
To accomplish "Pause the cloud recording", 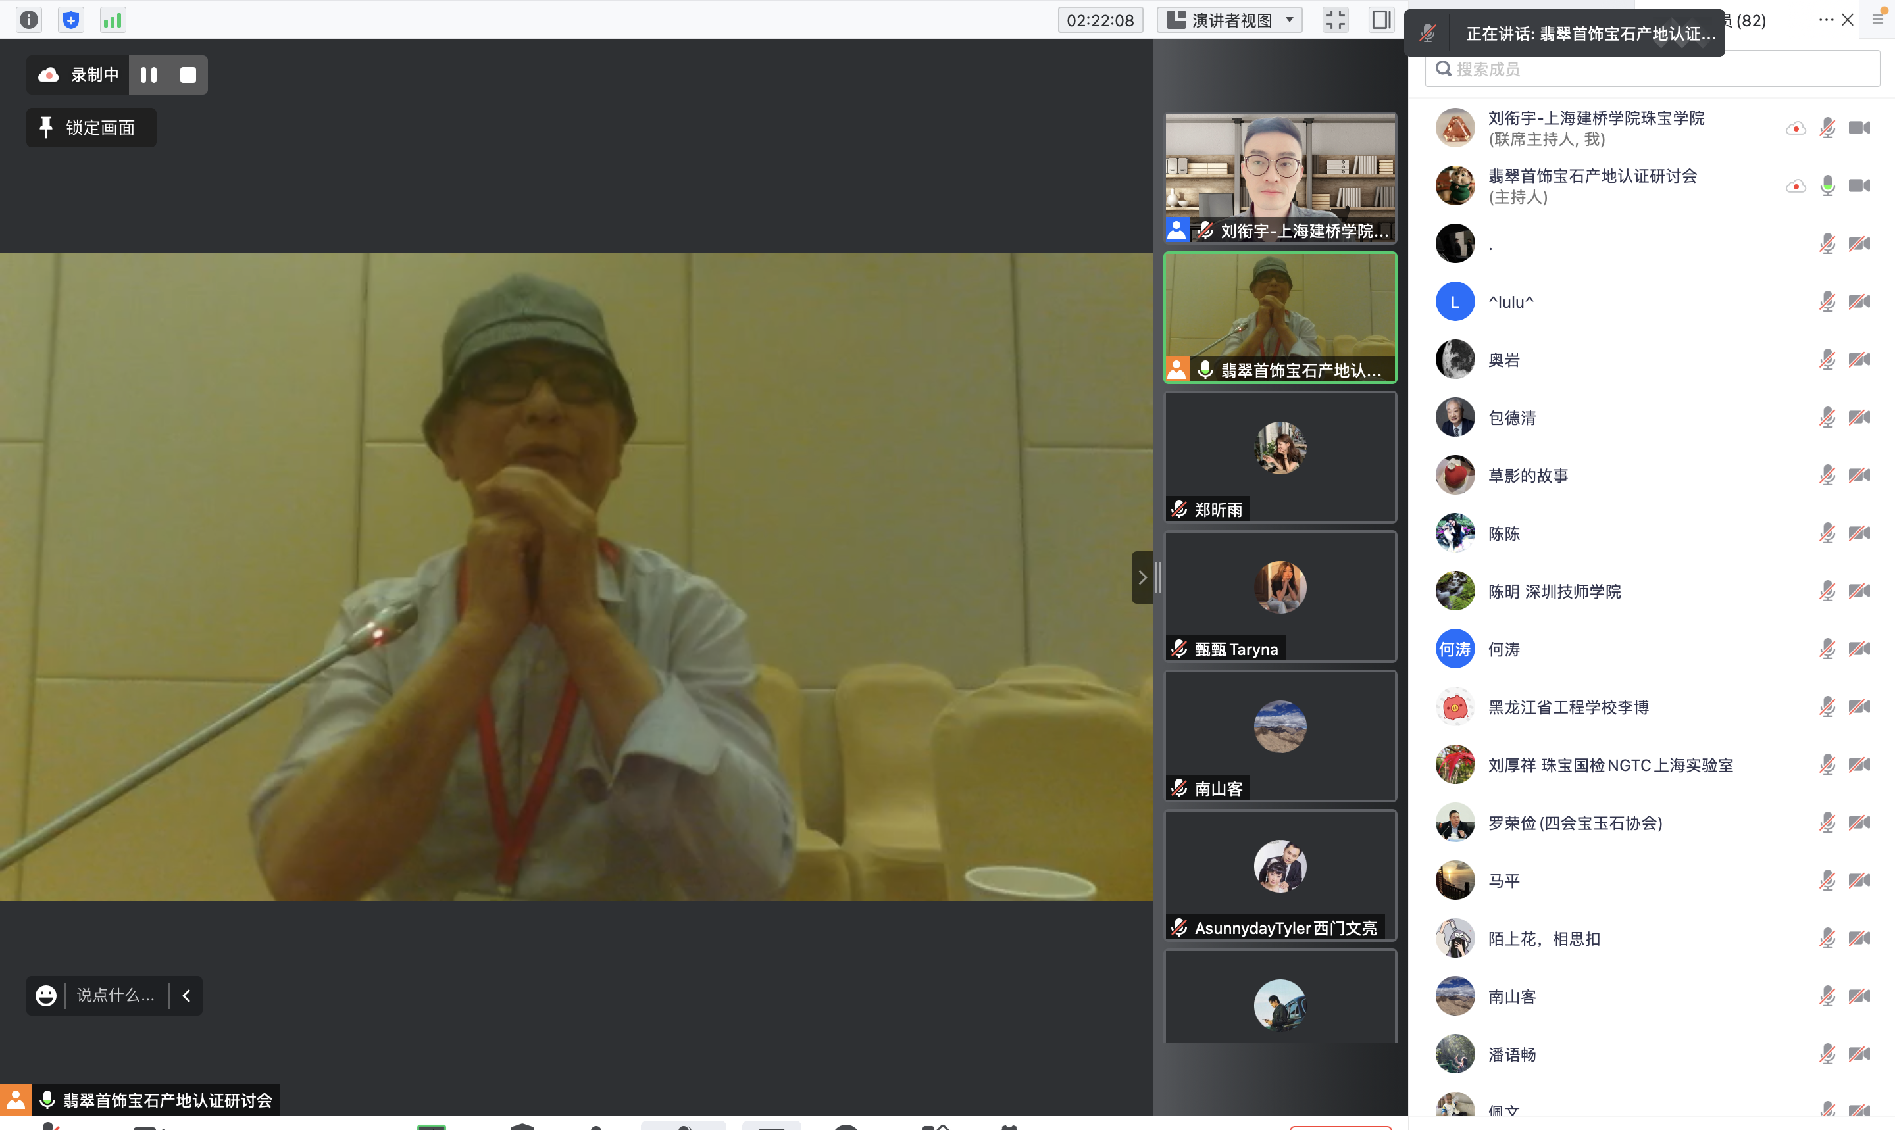I will coord(149,74).
